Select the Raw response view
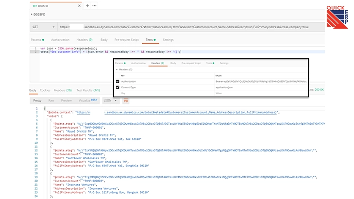 [51, 100]
